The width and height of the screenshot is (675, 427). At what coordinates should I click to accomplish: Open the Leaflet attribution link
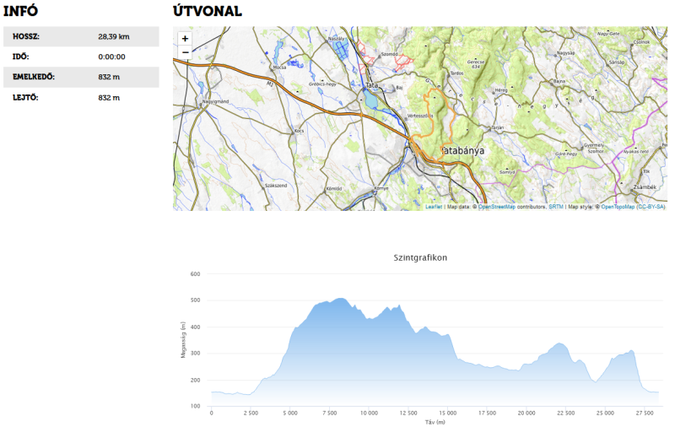pos(434,207)
